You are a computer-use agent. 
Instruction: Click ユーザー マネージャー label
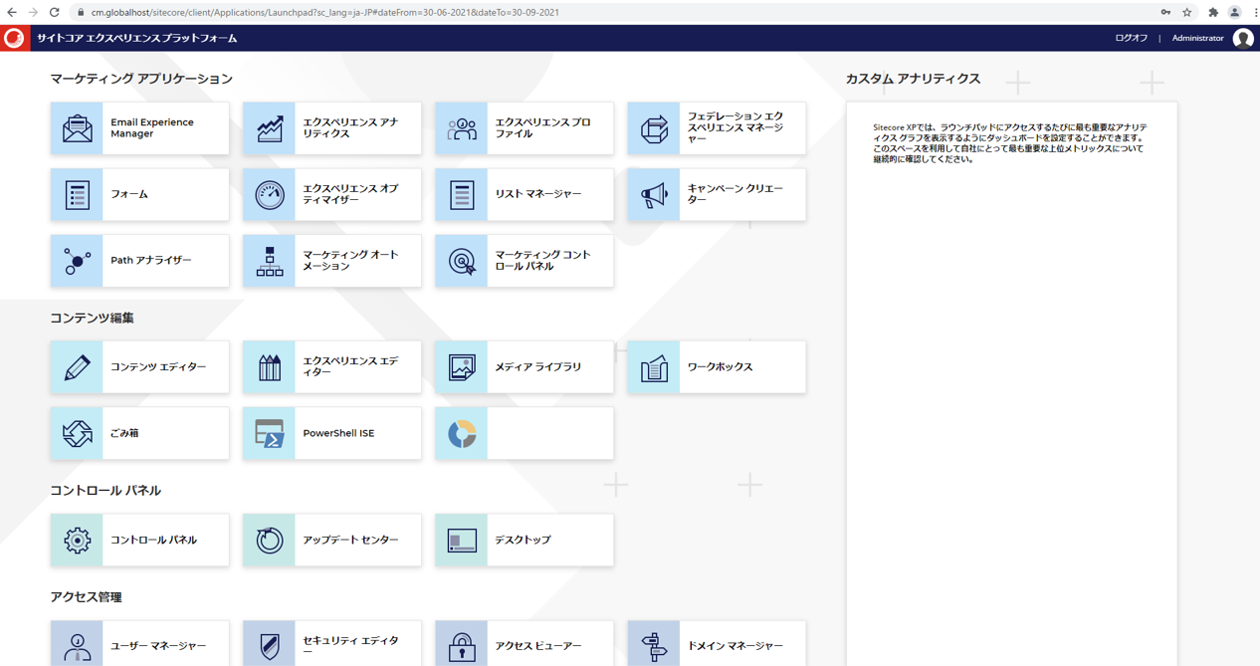tap(158, 646)
